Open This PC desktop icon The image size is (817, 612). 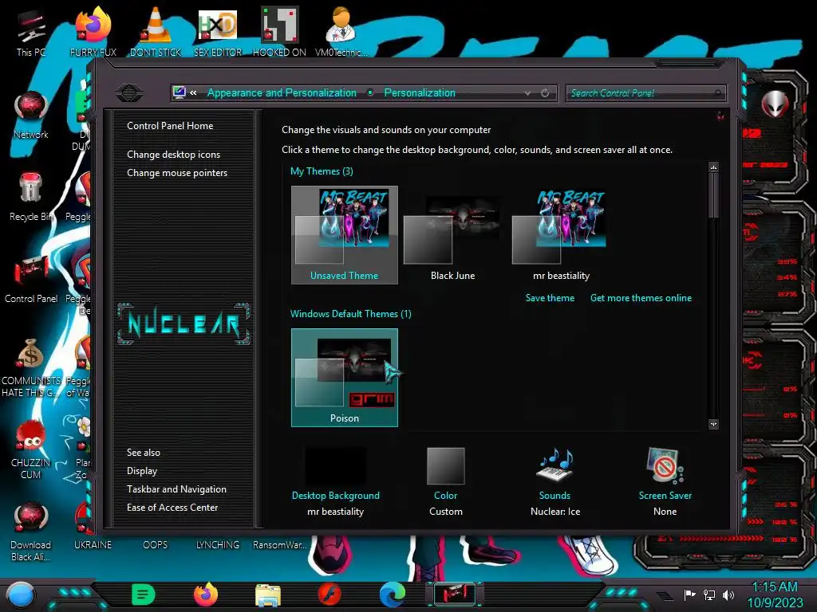coord(31,32)
